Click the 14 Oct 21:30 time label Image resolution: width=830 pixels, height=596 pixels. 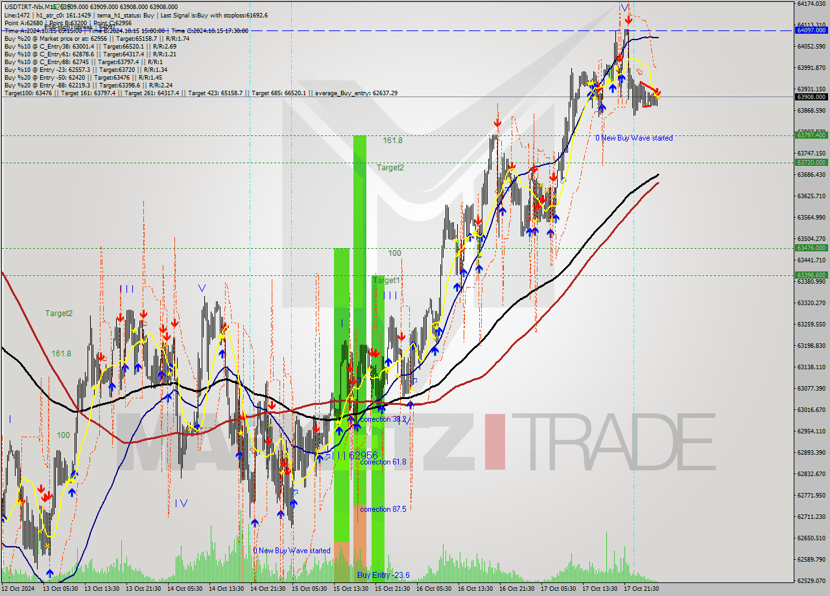tap(268, 588)
